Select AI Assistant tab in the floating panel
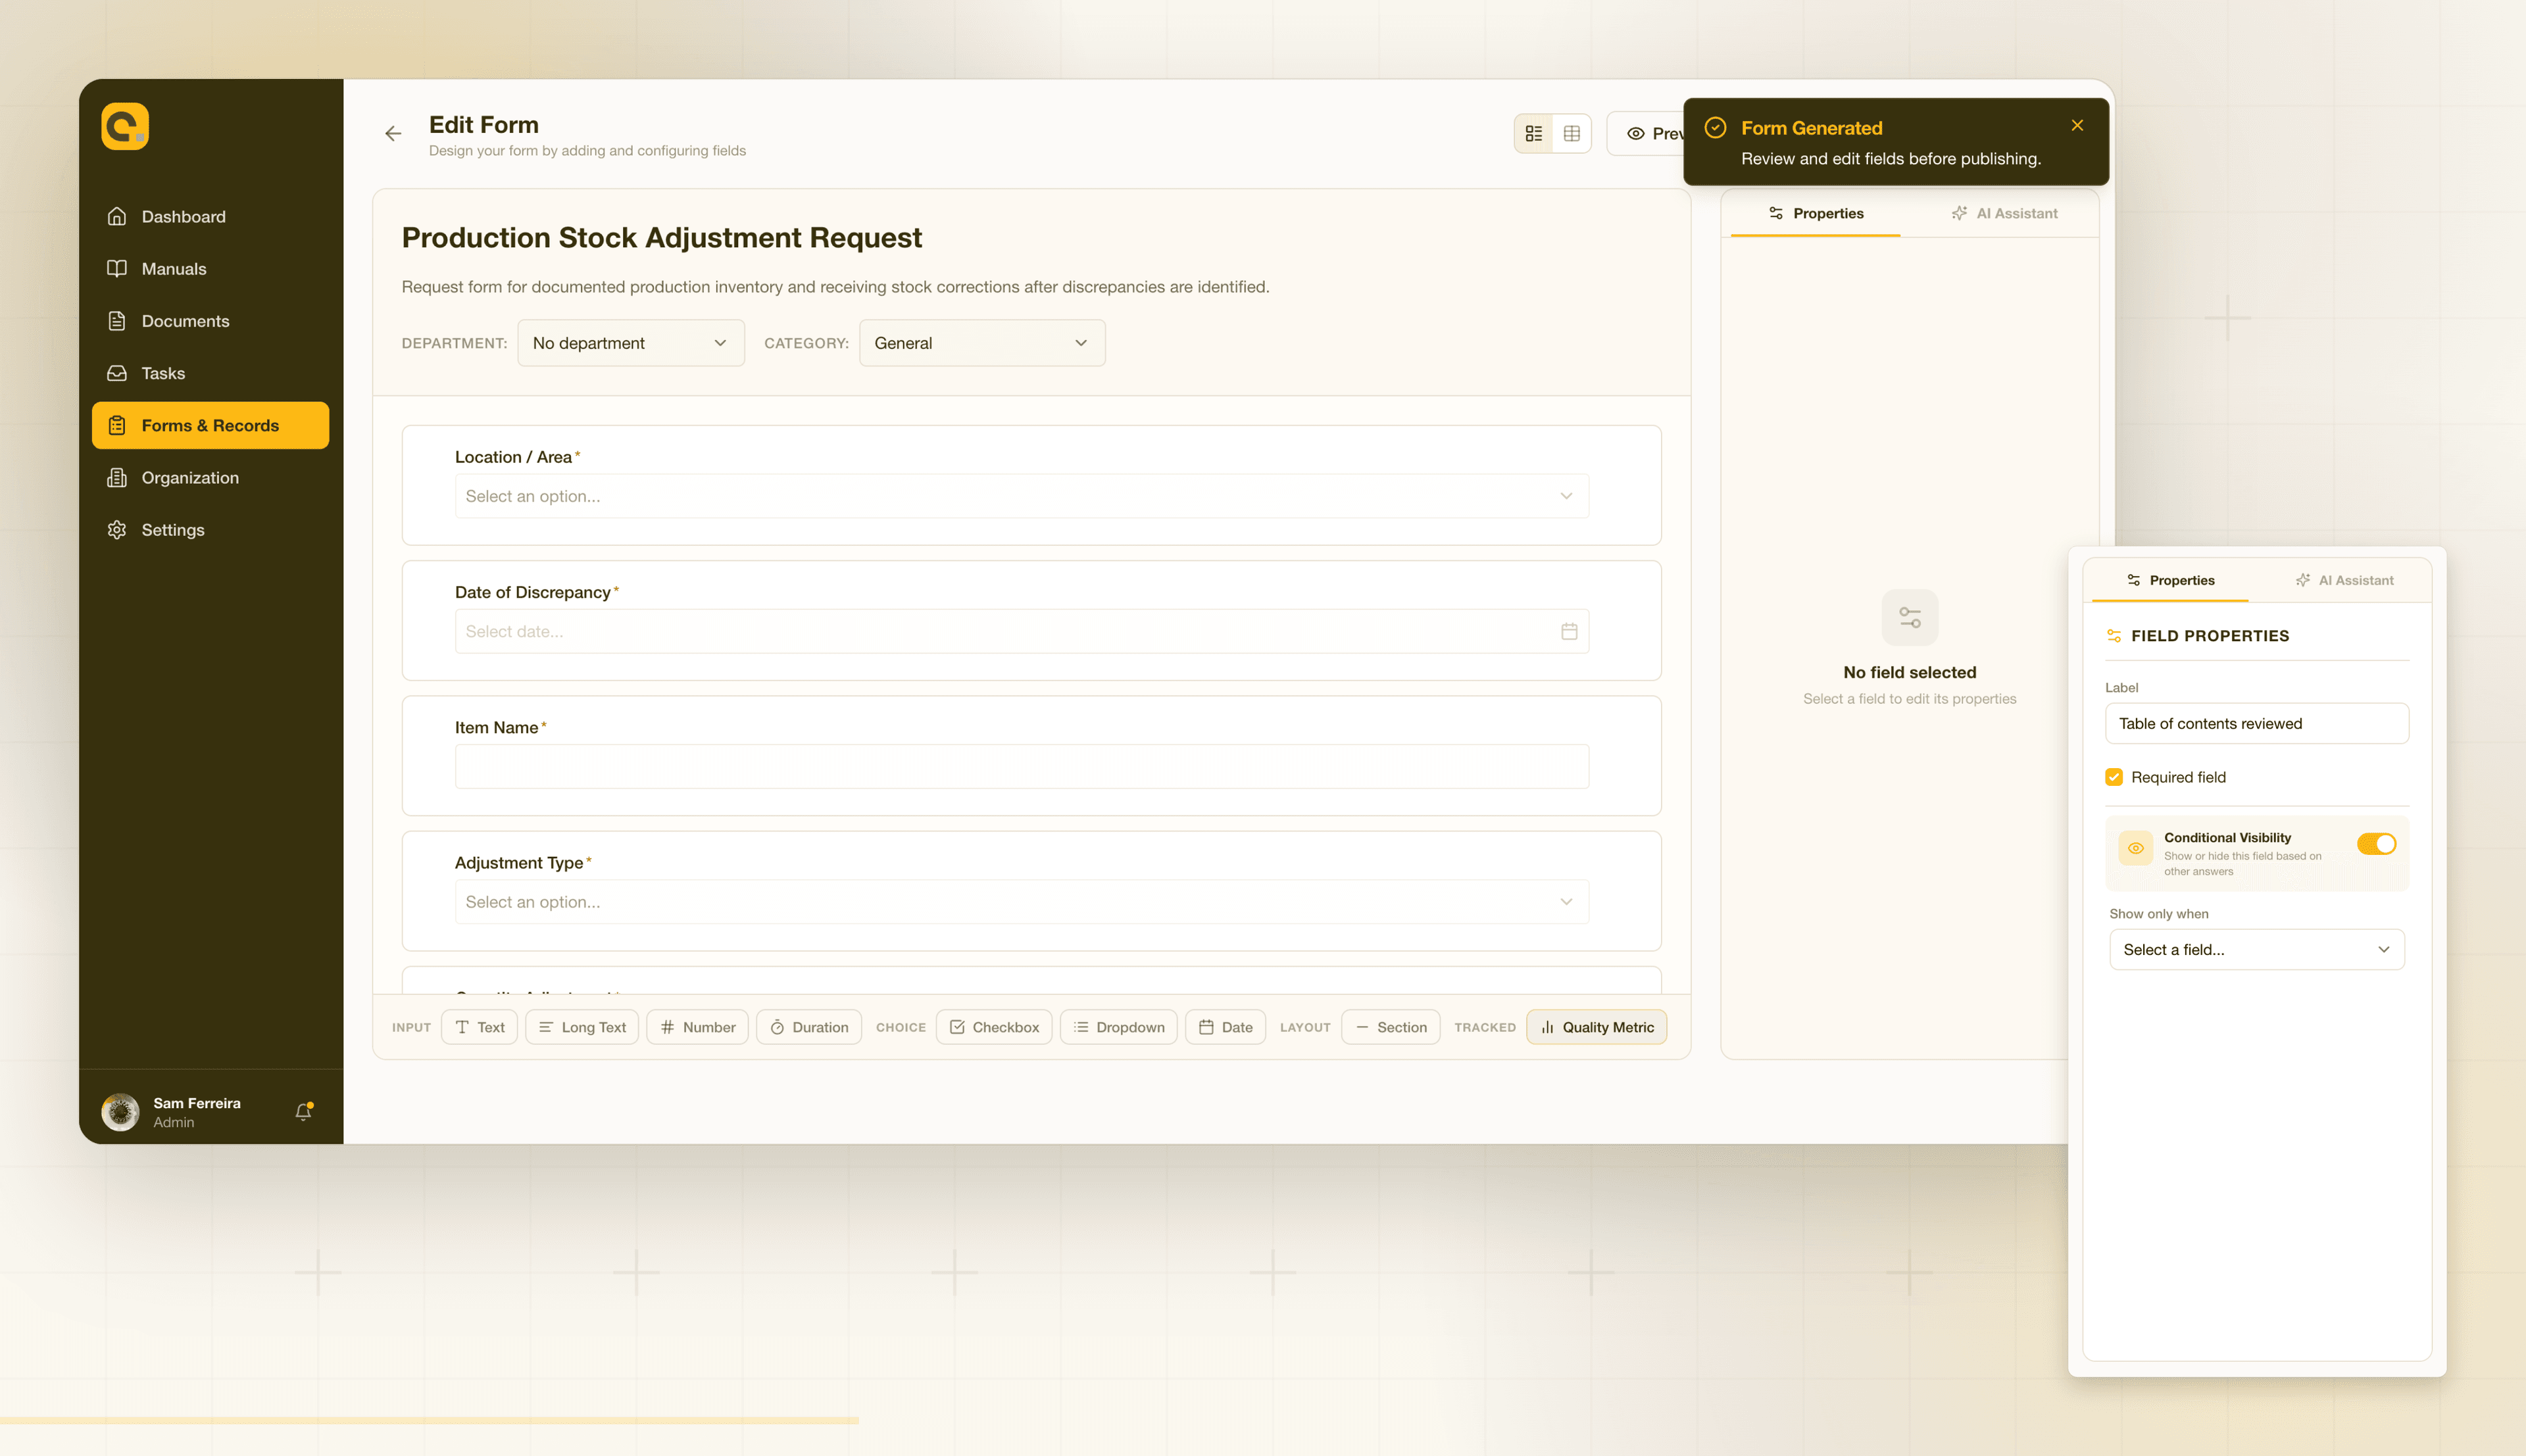This screenshot has height=1456, width=2526. [2344, 580]
